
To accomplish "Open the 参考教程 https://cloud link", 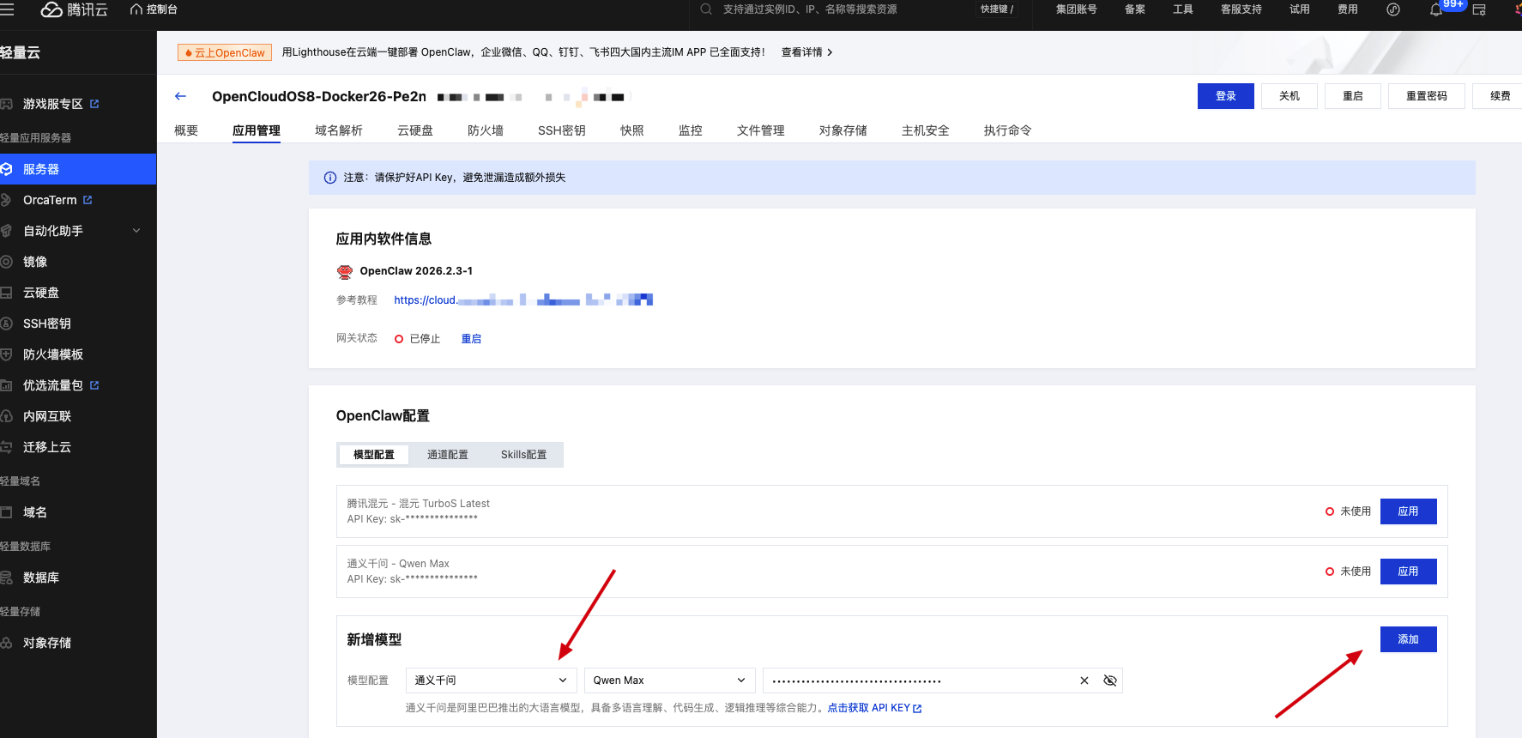I will 523,300.
